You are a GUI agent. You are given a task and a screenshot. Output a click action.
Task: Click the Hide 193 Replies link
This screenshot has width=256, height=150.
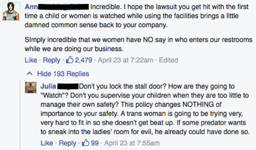[63, 74]
